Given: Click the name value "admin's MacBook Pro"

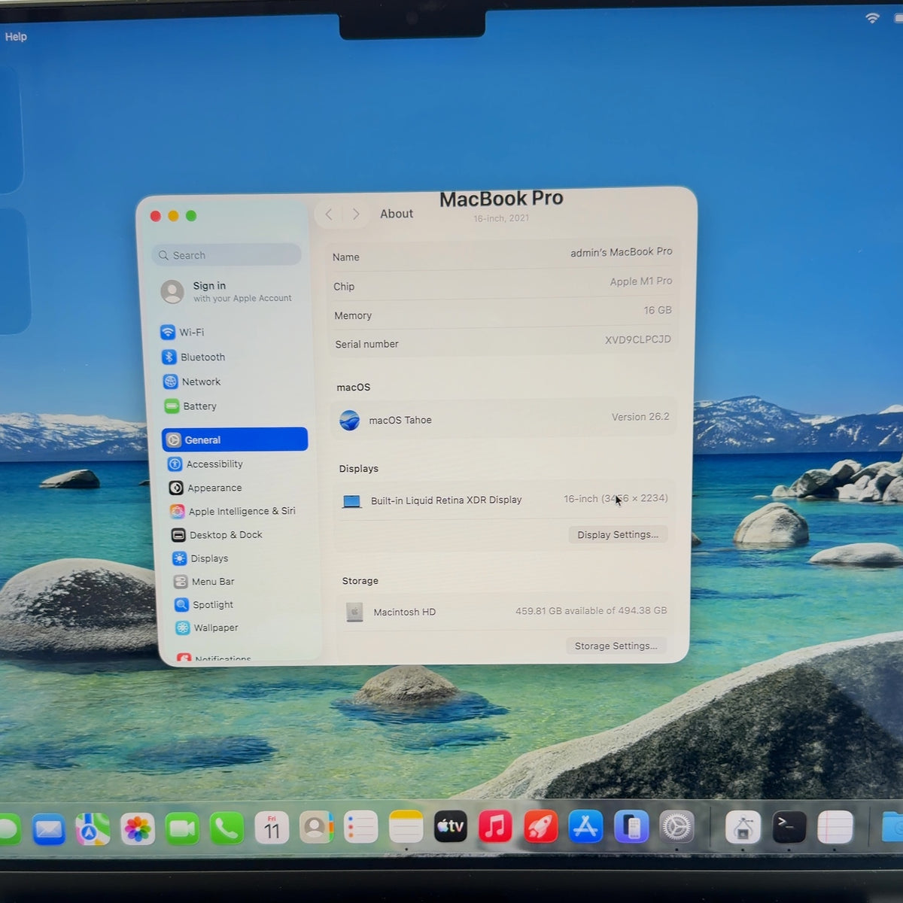Looking at the screenshot, I should 622,252.
